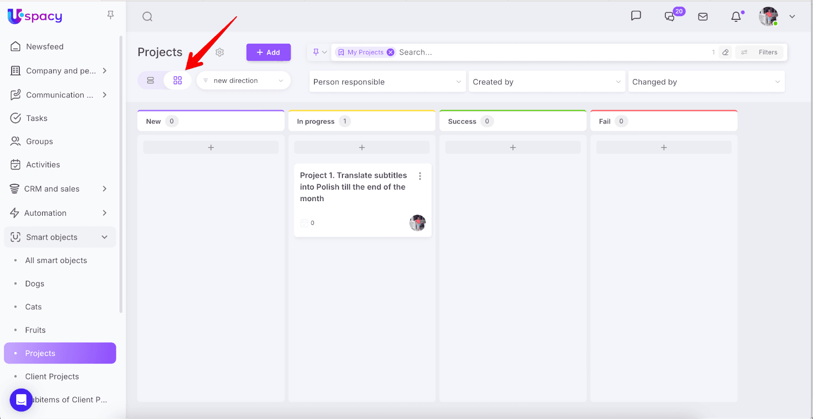Open chat messages with 20 badge
This screenshot has width=813, height=419.
[671, 16]
